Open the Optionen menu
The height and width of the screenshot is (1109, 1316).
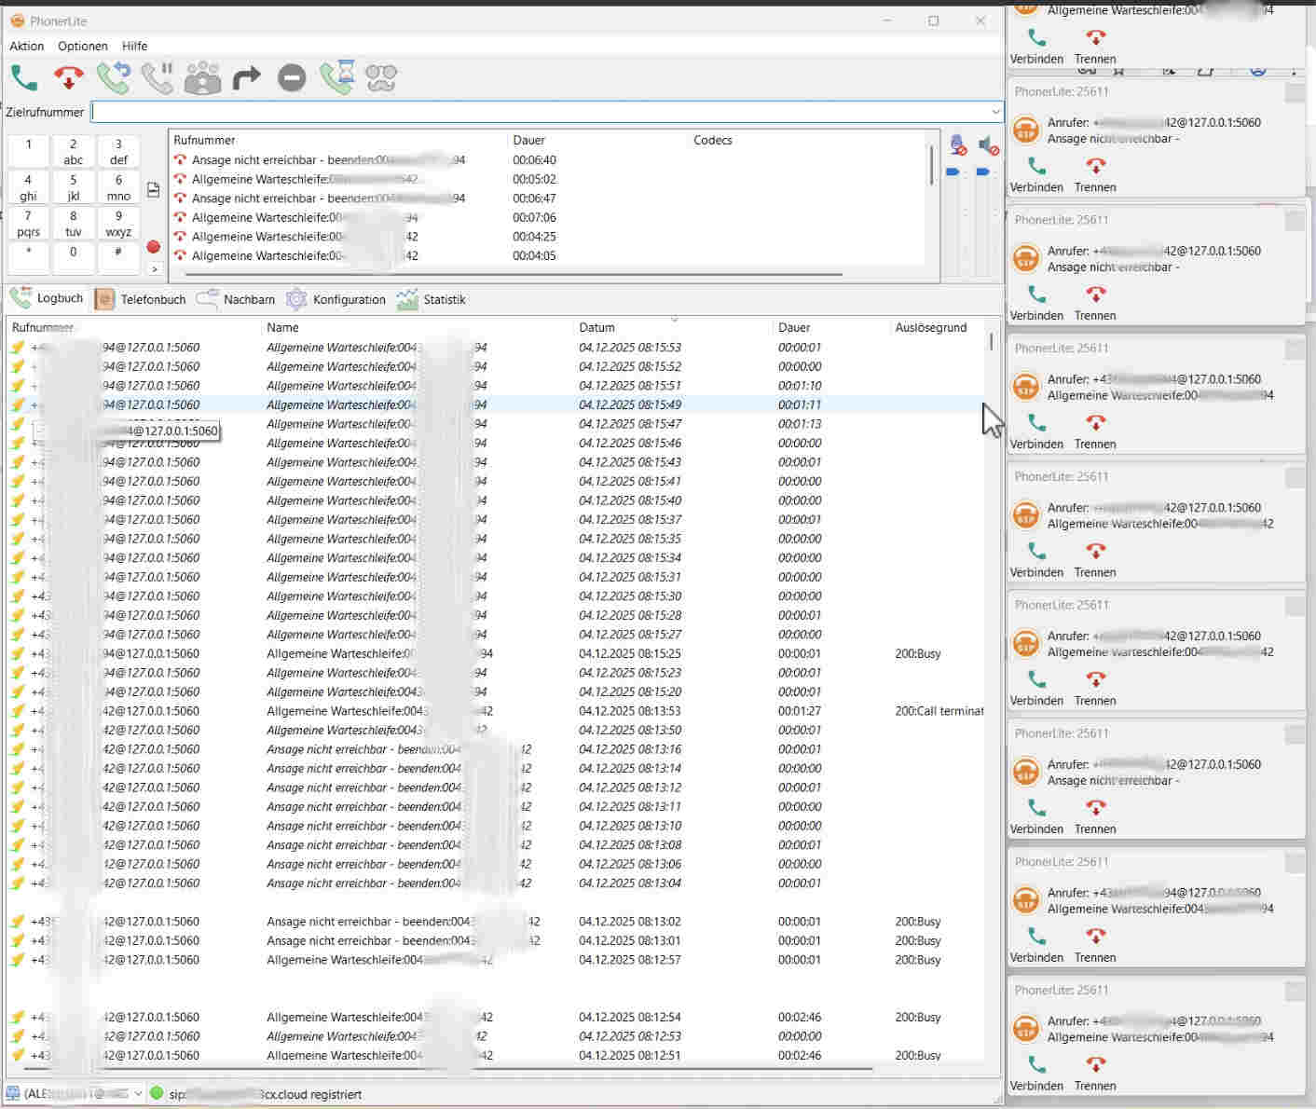click(82, 46)
